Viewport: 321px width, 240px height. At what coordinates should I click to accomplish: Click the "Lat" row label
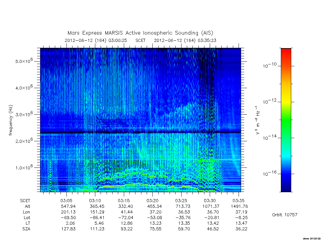pos(27,217)
